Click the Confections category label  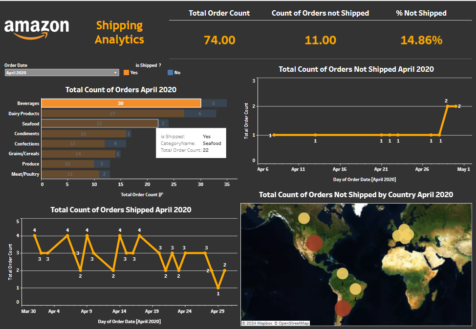coord(27,144)
